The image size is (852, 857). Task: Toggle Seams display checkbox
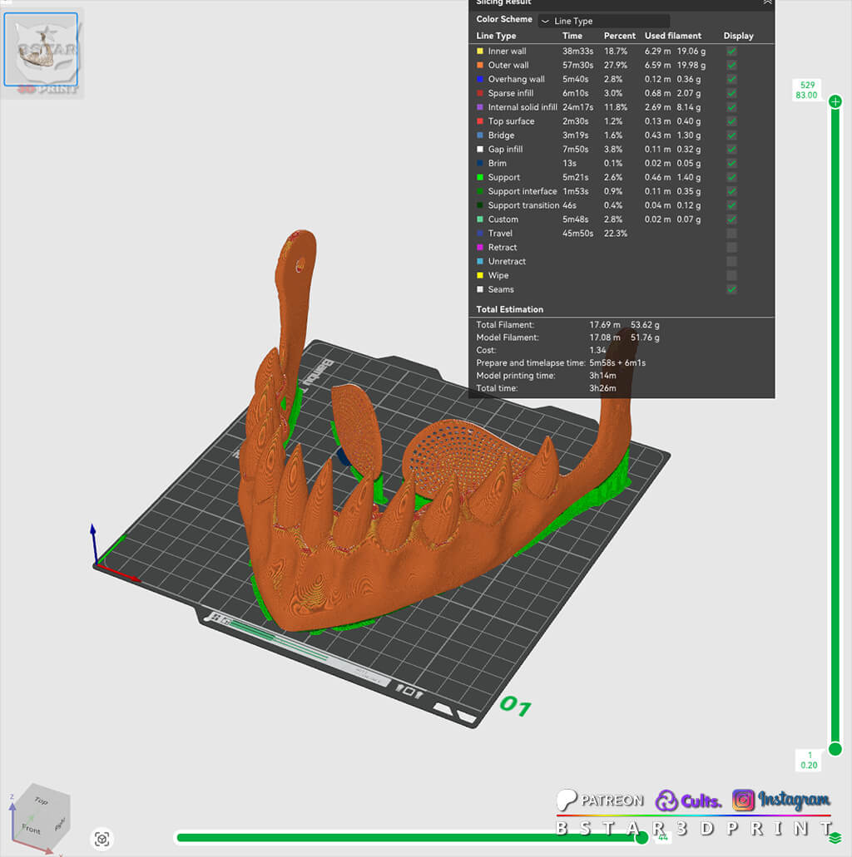(731, 289)
